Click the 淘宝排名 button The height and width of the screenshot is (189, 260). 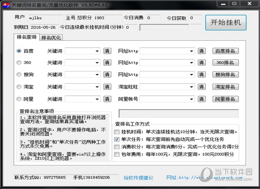coord(225,87)
